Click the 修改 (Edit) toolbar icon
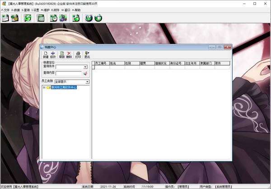 click(x=53, y=55)
